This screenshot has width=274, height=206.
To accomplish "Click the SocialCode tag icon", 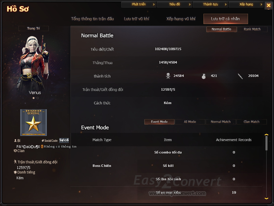I will [42, 140].
